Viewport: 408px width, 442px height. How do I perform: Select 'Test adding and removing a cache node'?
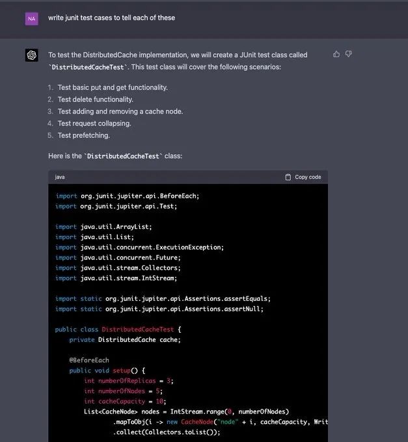click(x=120, y=111)
